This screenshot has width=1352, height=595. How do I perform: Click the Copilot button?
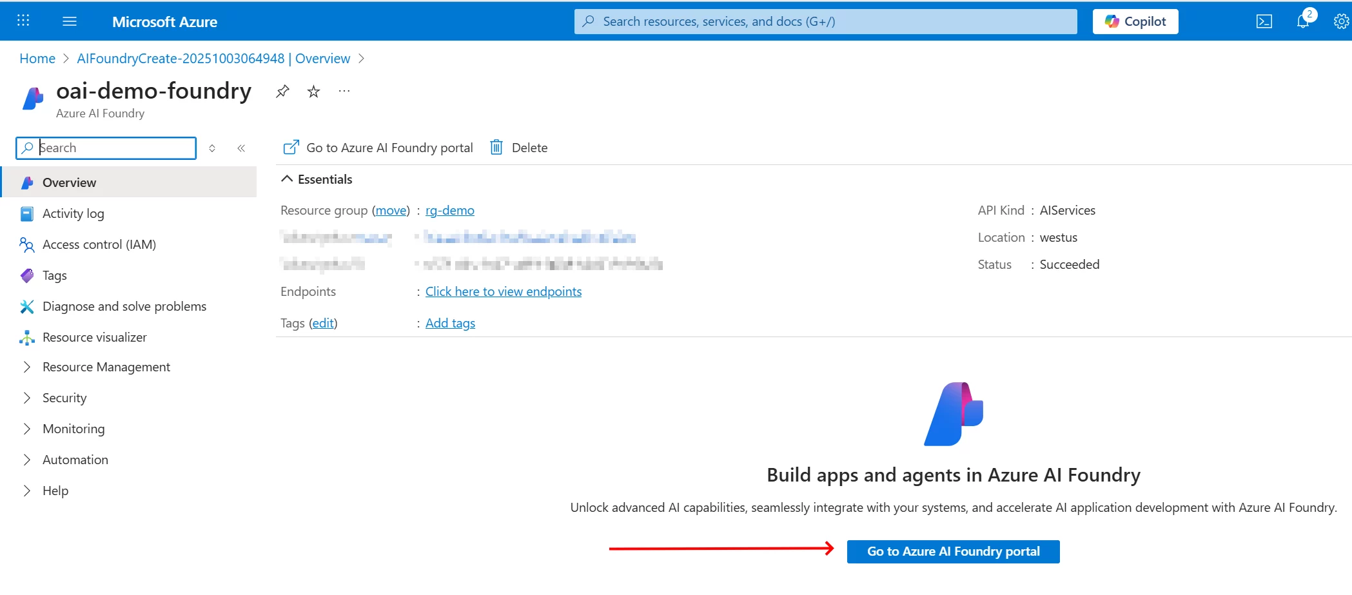point(1135,21)
